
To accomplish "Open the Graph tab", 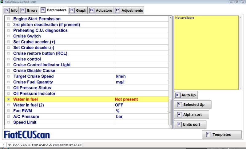I will pyautogui.click(x=78, y=10).
